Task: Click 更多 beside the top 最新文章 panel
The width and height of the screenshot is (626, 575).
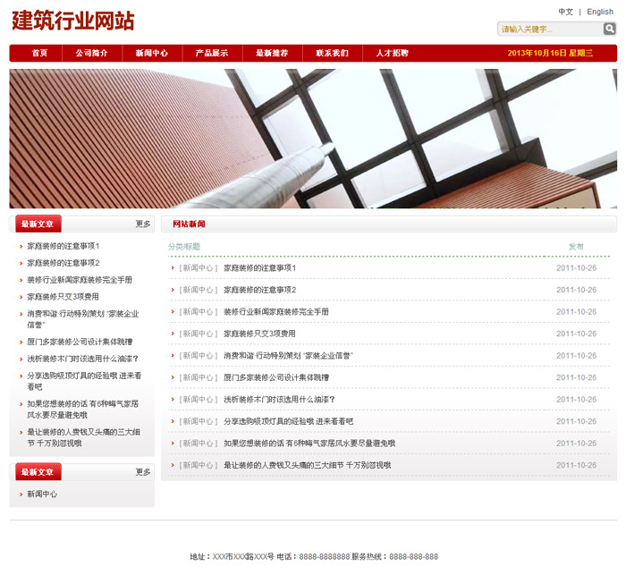Action: point(143,224)
